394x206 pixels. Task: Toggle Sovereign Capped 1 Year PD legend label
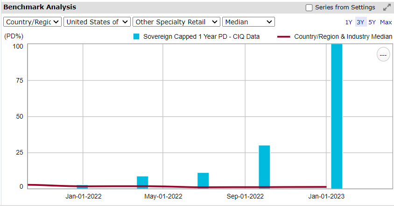(x=201, y=36)
